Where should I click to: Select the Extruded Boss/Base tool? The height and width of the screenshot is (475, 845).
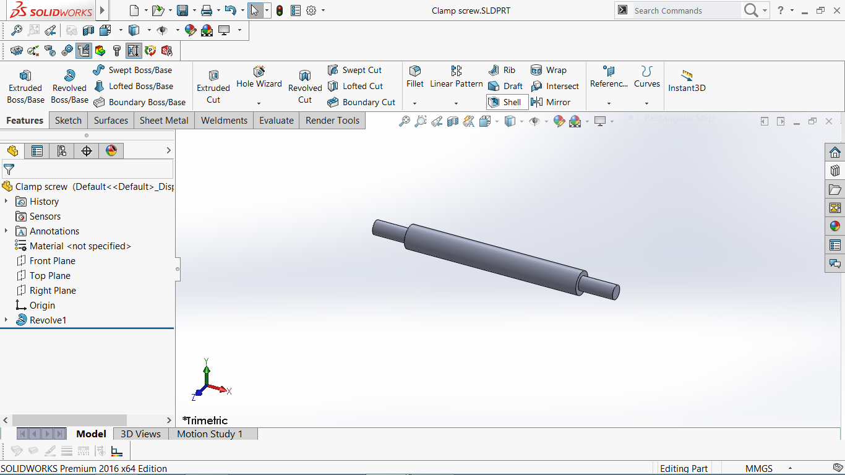coord(25,85)
